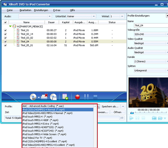168x148 pixels.
Task: Open the Audio-Qualität dropdown
Action: coord(151,52)
